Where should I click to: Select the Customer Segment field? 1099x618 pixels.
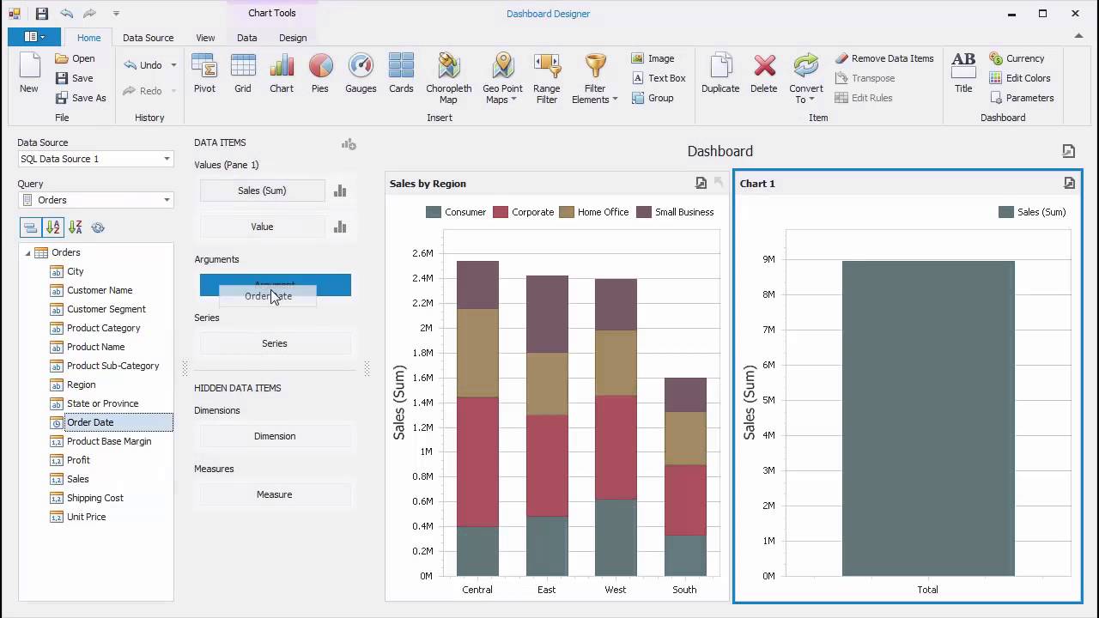[106, 309]
